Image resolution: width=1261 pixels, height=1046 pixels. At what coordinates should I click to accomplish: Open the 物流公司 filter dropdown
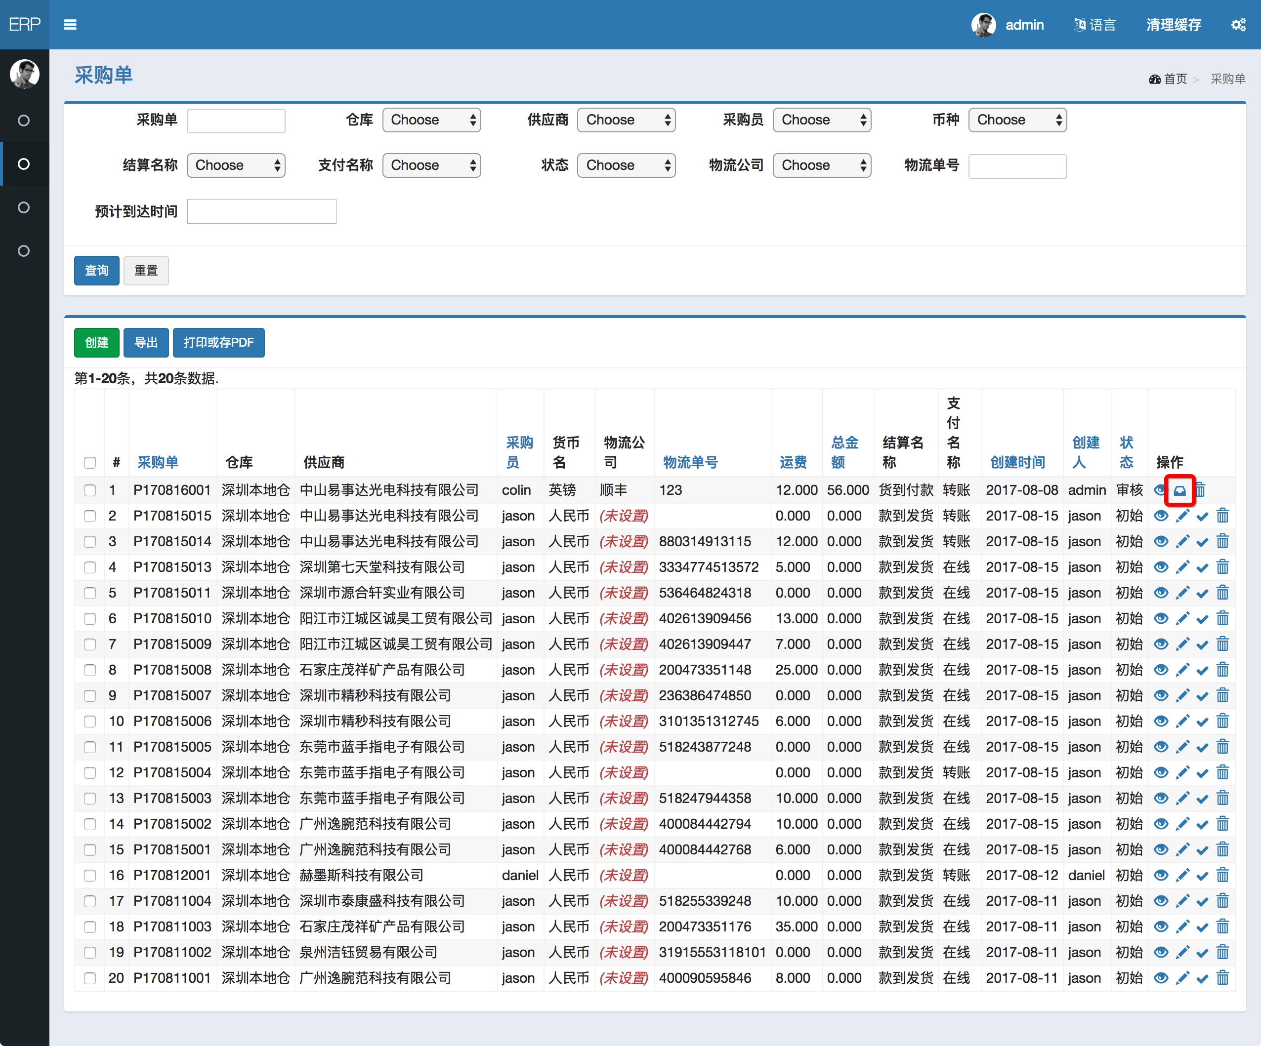pos(821,165)
